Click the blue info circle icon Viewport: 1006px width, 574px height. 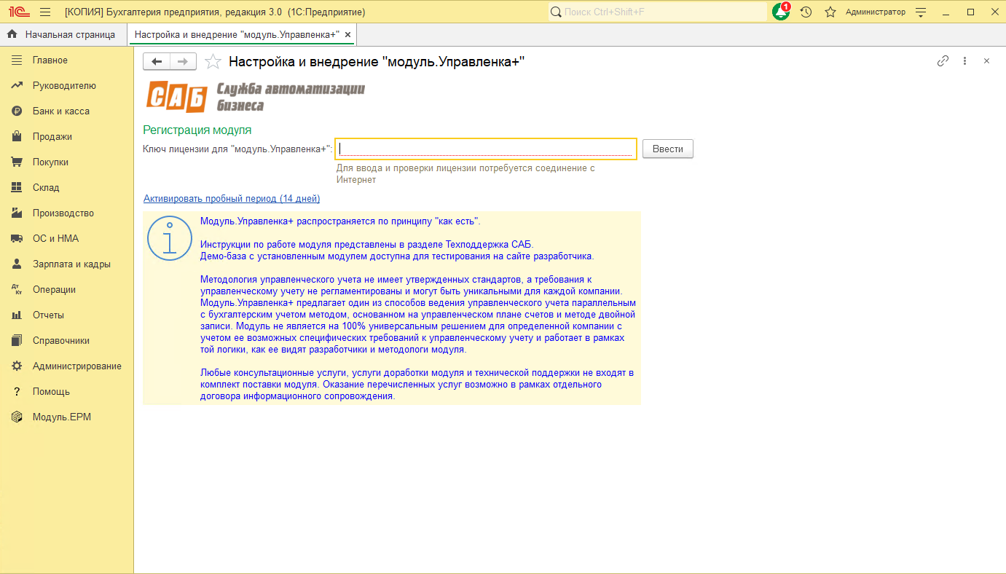pyautogui.click(x=170, y=238)
